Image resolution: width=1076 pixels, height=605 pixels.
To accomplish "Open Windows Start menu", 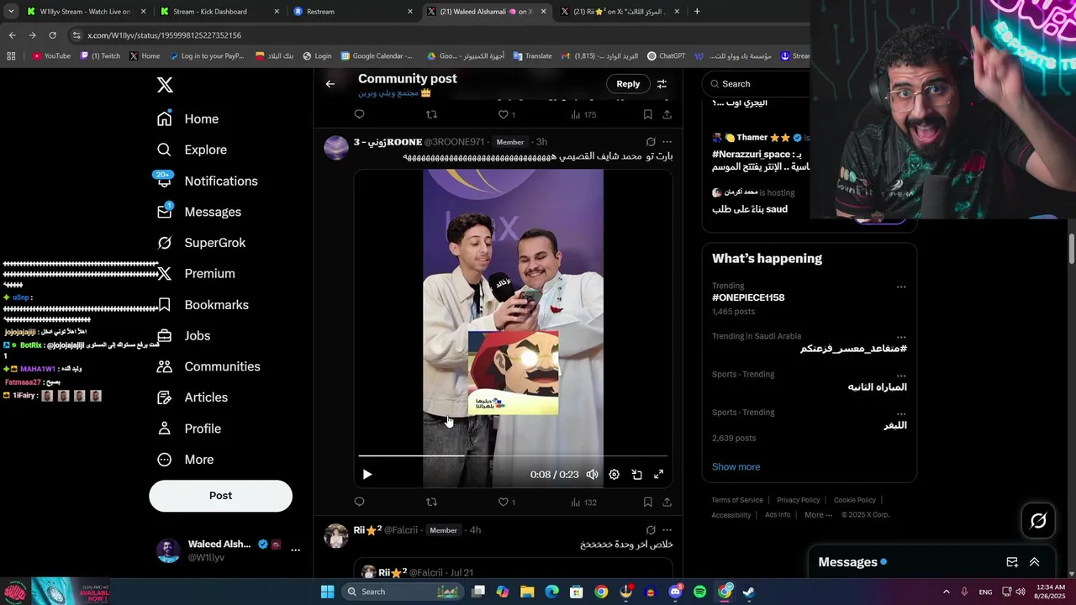I will (x=328, y=592).
